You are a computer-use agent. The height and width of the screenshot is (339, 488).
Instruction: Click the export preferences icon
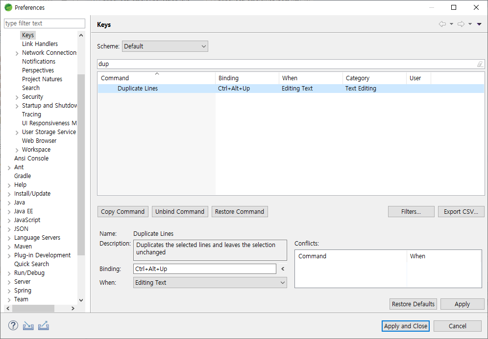point(44,326)
